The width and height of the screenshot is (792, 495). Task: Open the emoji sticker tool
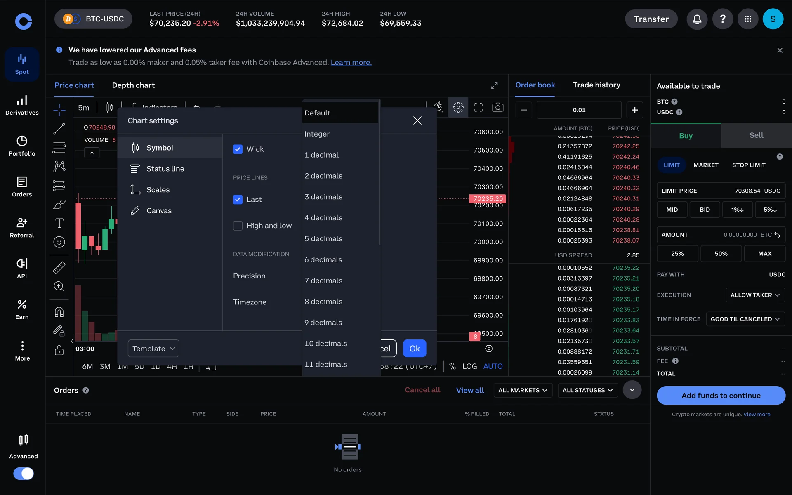click(59, 242)
